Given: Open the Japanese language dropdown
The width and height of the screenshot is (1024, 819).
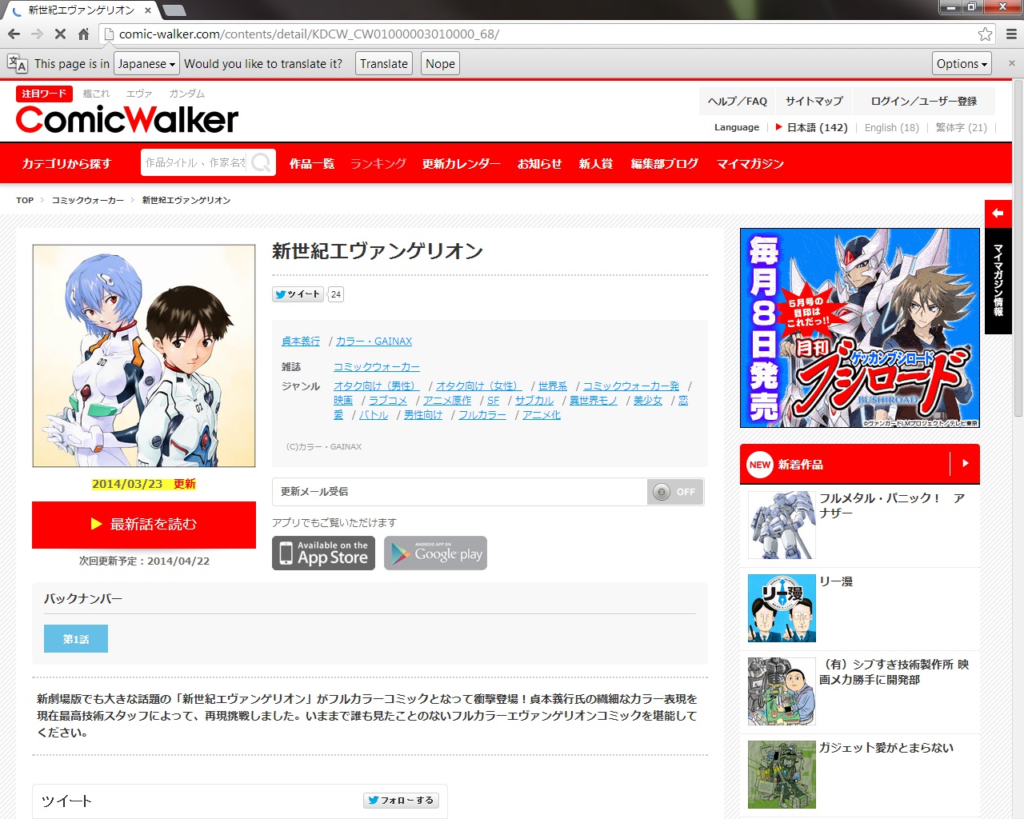Looking at the screenshot, I should 146,64.
